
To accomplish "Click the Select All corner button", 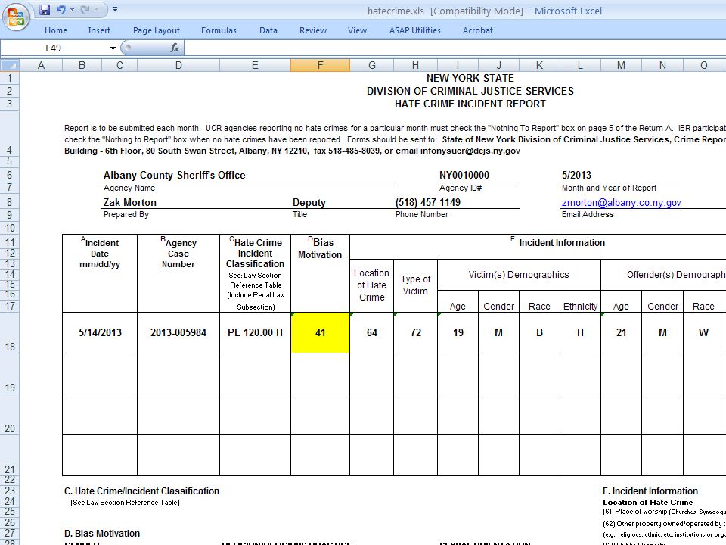I will coord(10,65).
